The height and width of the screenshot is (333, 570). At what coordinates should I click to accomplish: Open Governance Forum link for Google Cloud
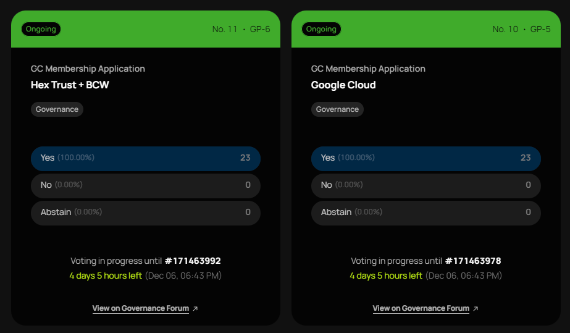click(421, 308)
